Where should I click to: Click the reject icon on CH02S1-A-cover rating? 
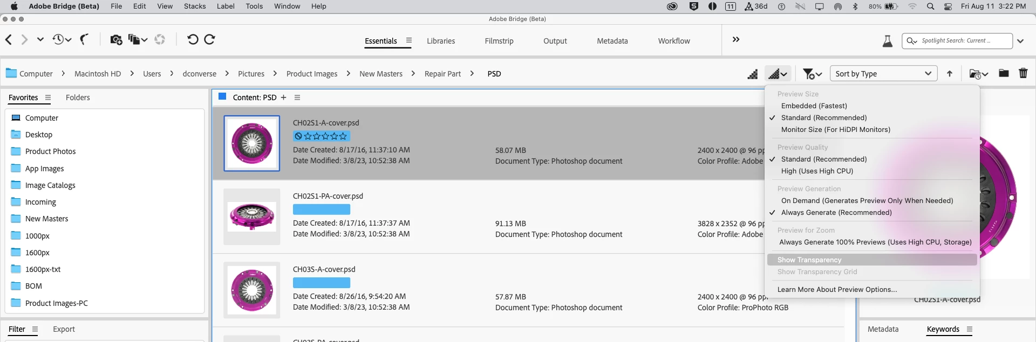point(298,136)
